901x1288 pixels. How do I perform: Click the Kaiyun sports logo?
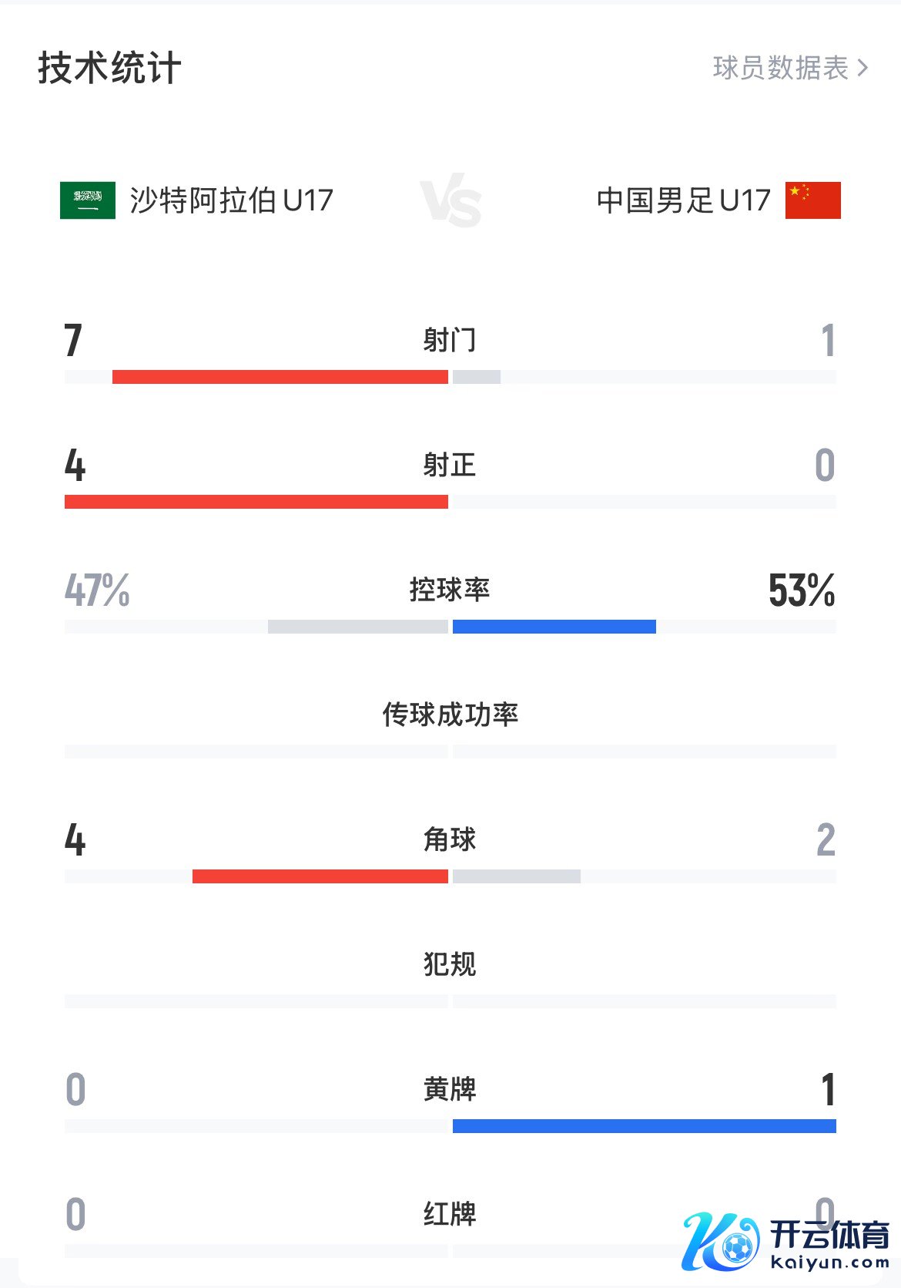tap(785, 1241)
